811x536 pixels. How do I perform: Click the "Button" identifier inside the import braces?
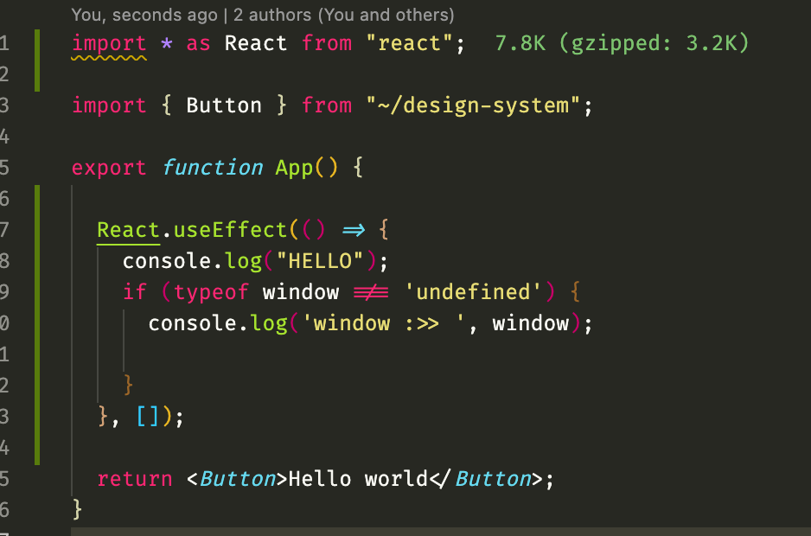click(224, 105)
